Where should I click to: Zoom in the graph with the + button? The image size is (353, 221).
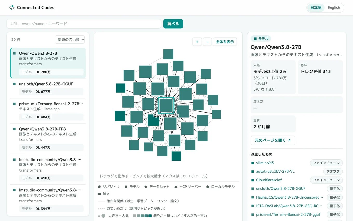197,42
